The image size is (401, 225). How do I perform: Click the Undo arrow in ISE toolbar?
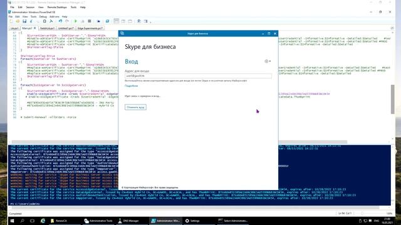click(60, 21)
